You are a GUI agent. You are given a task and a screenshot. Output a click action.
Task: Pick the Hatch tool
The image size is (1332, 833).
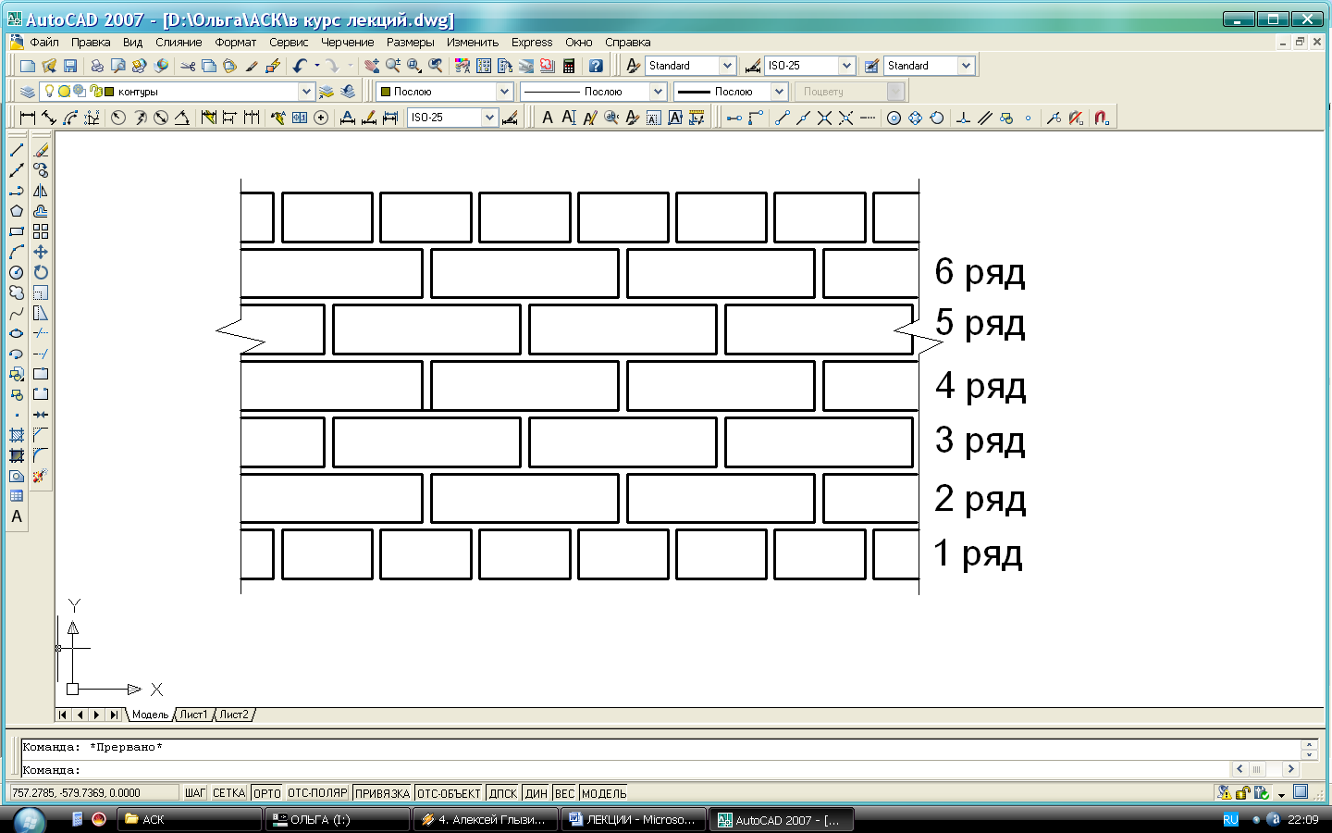tap(17, 435)
